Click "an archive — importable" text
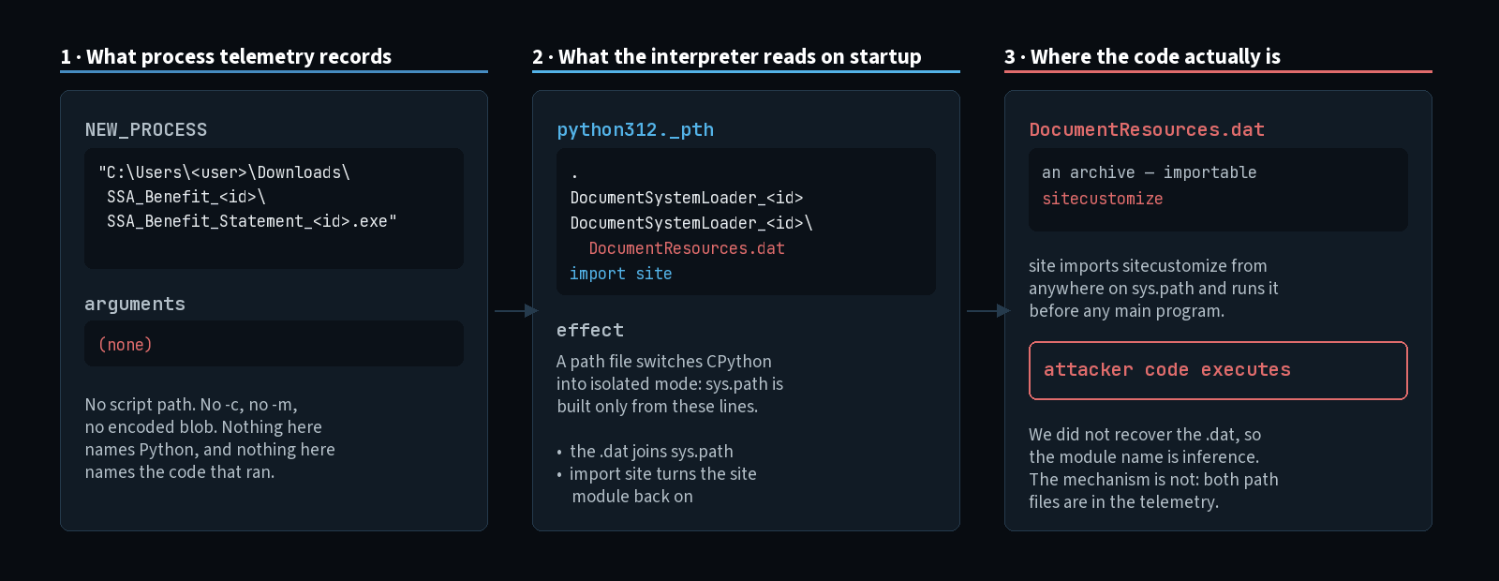 [1150, 172]
